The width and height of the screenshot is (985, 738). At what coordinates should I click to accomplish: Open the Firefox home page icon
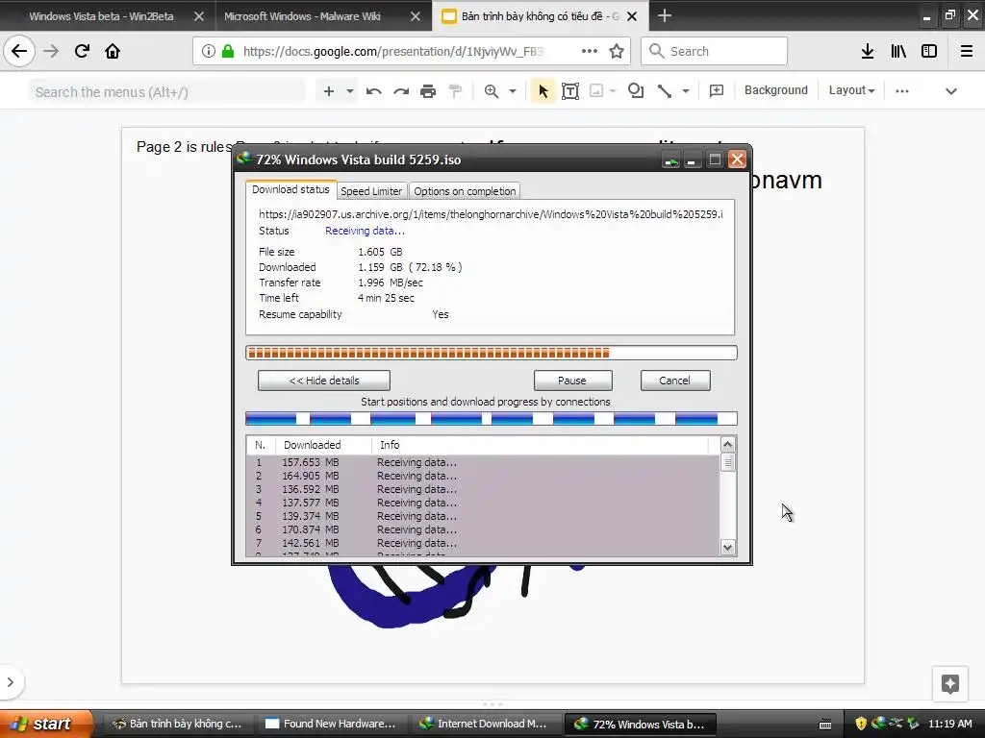click(x=113, y=52)
